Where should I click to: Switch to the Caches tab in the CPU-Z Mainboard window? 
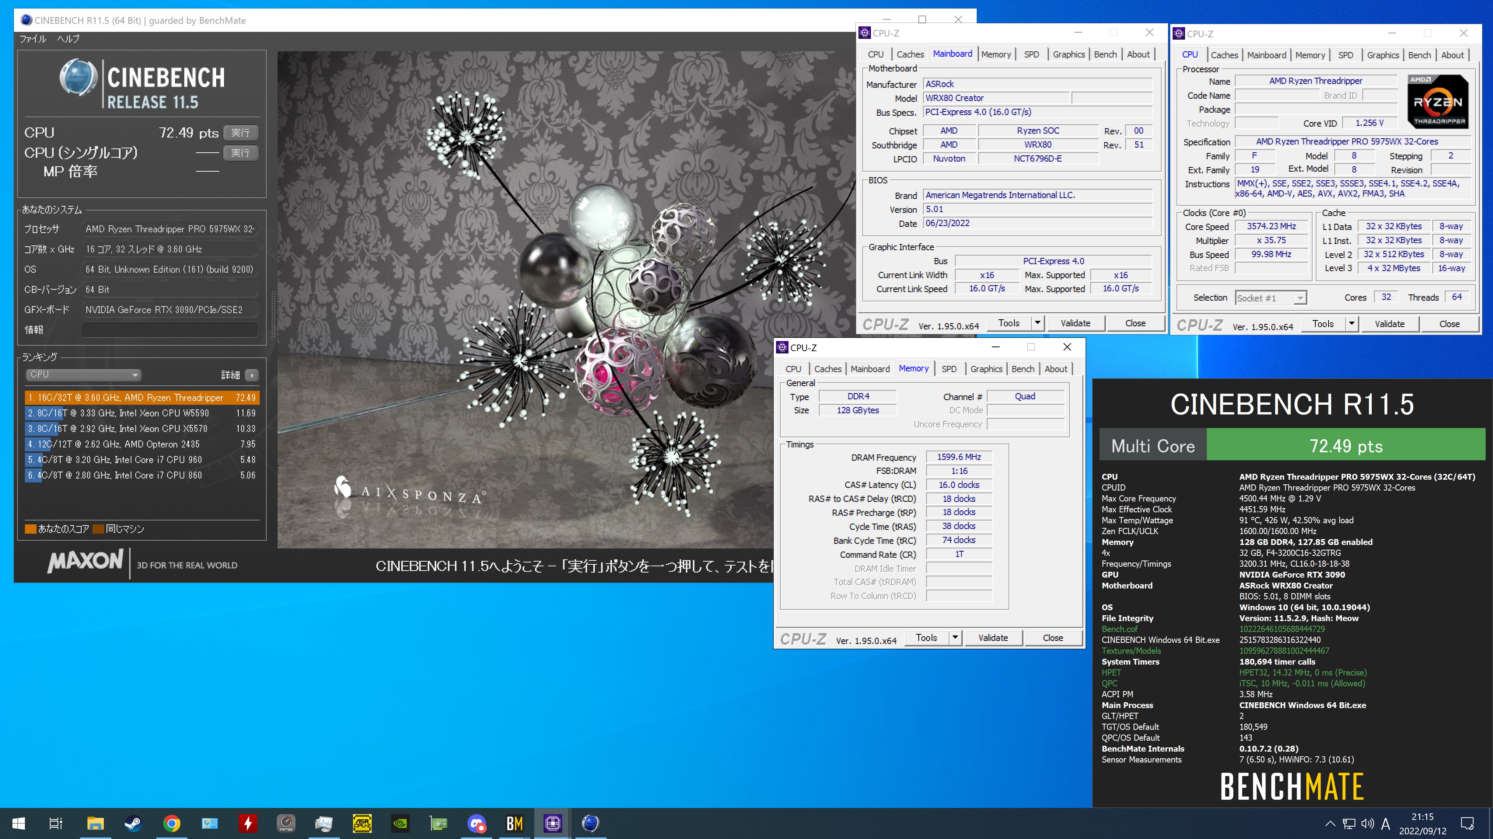click(x=910, y=54)
